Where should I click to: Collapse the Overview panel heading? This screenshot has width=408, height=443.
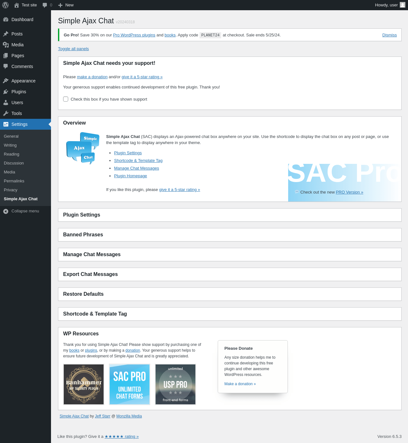click(230, 123)
